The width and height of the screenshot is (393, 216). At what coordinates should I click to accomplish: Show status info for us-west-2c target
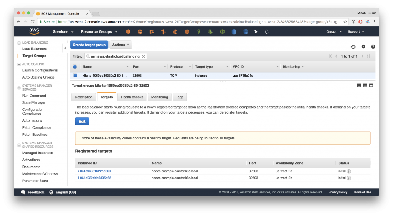point(349,171)
